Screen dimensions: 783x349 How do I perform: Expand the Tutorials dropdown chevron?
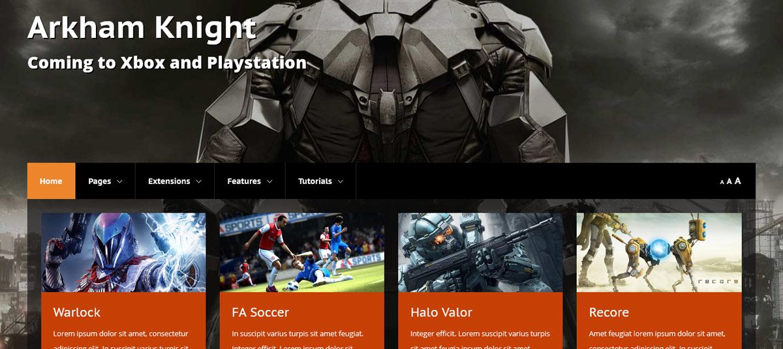[x=341, y=181]
